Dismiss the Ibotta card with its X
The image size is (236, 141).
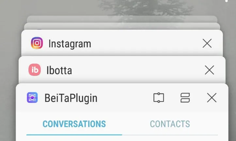(x=209, y=70)
